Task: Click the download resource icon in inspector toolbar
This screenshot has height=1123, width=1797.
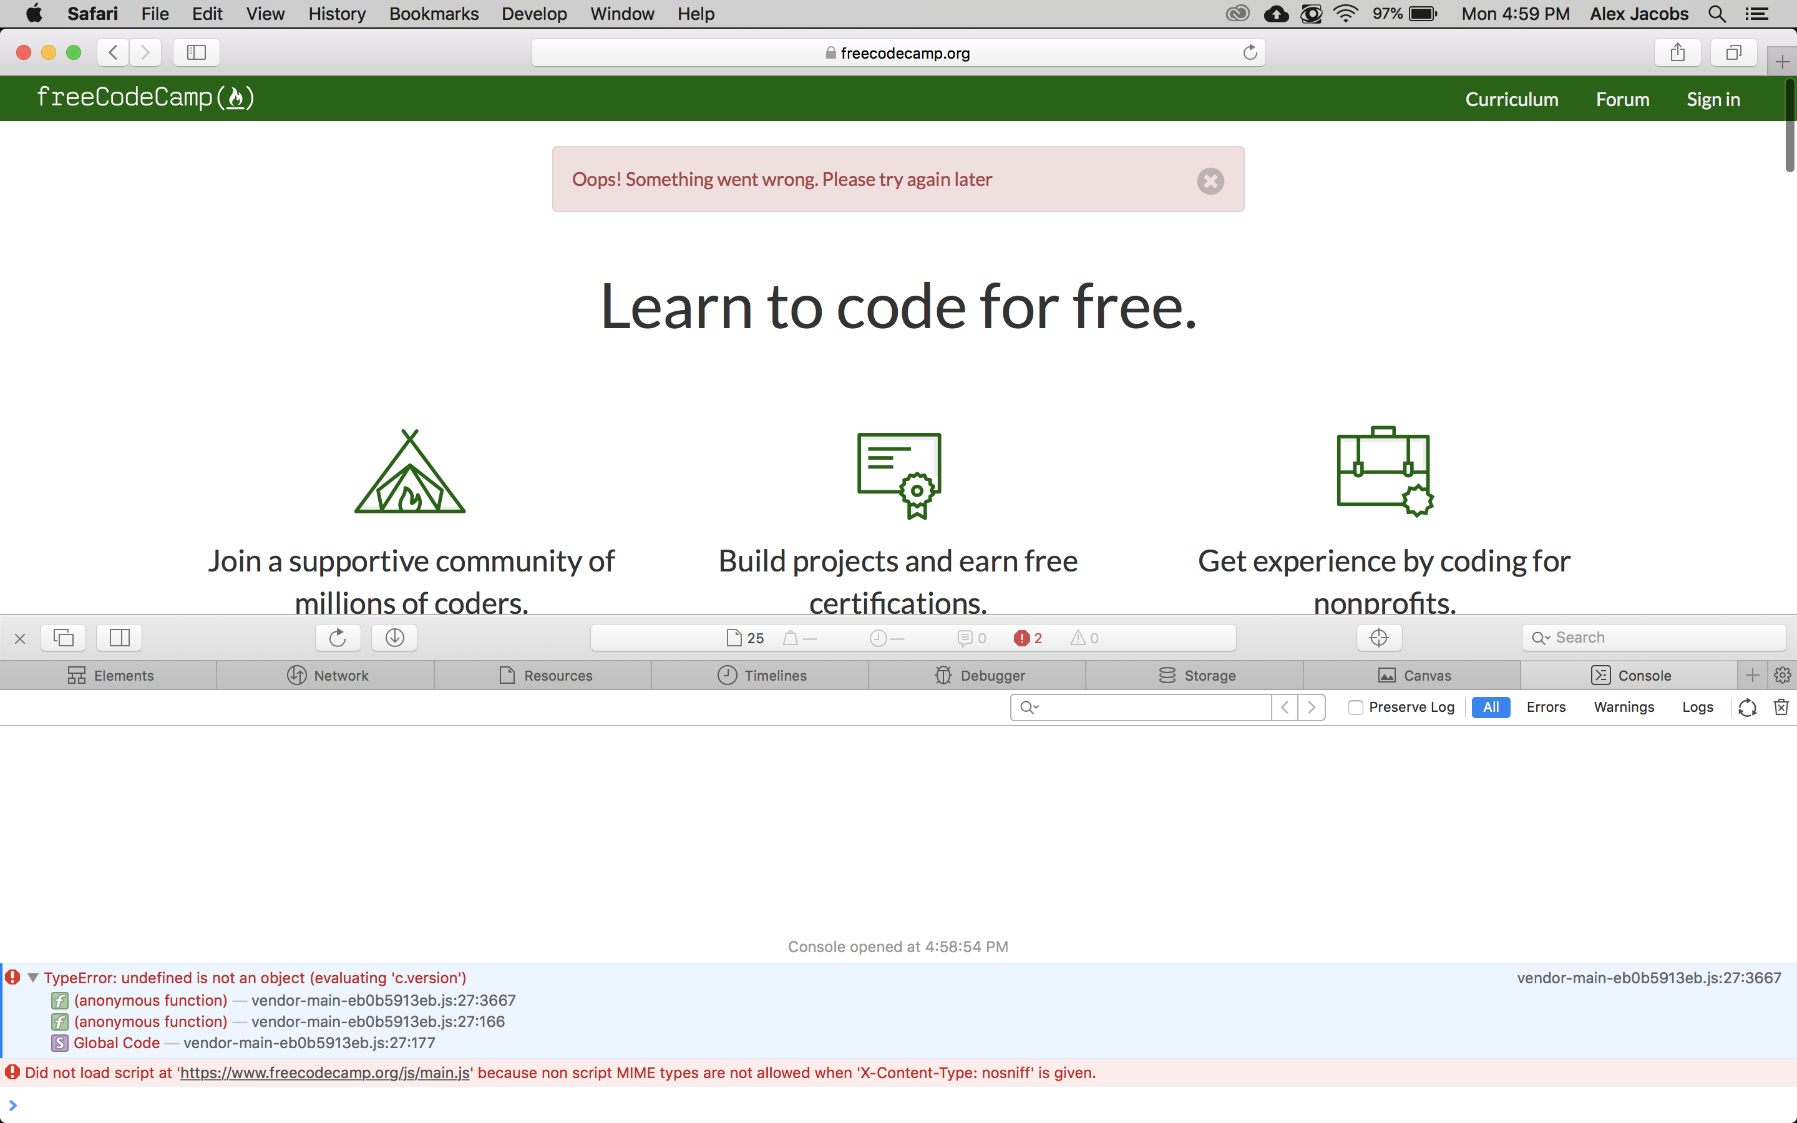Action: tap(394, 637)
